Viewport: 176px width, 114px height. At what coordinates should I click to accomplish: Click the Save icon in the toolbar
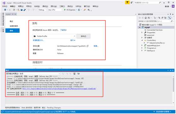[x=21, y=10]
